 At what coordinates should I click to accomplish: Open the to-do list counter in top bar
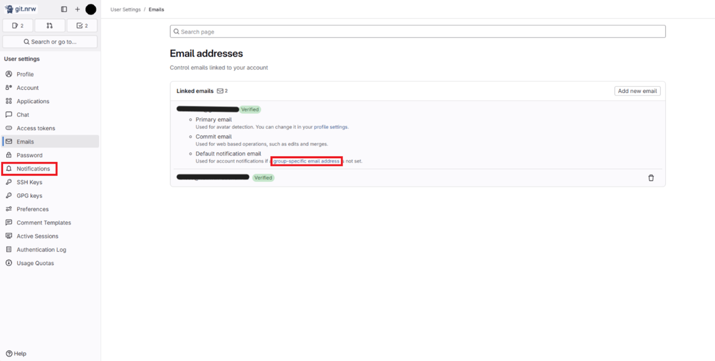[x=82, y=25]
